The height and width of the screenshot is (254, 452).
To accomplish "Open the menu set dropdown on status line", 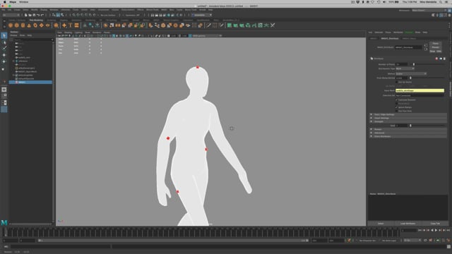I will tap(11, 15).
